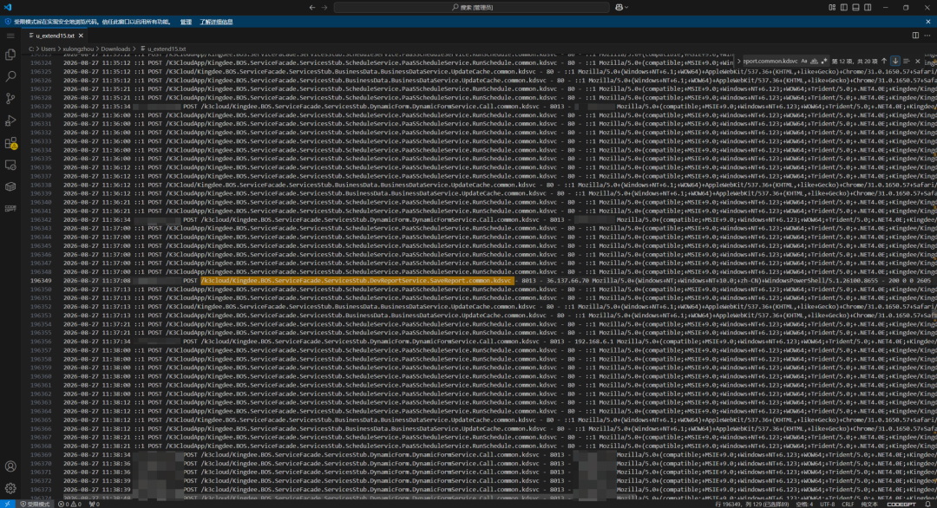Go to next match in find widget

click(895, 61)
